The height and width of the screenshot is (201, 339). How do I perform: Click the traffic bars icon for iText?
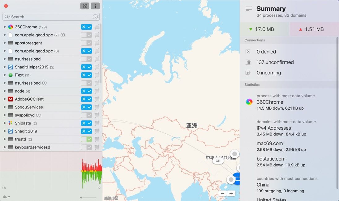click(97, 75)
